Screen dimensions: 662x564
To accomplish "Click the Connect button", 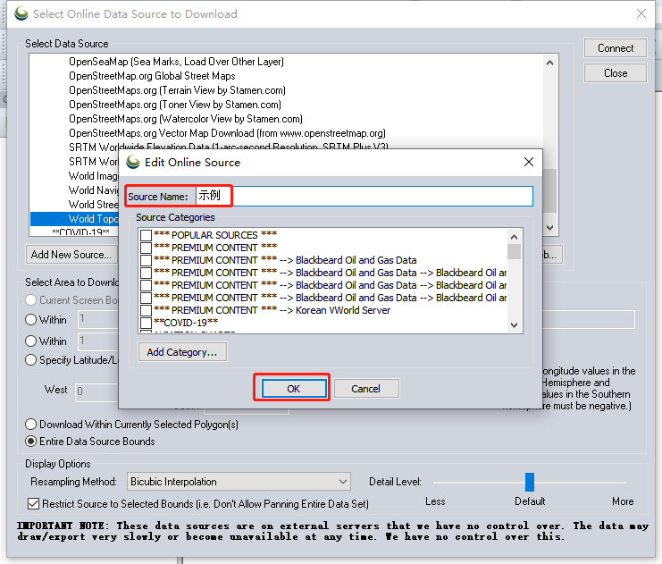I will click(616, 48).
